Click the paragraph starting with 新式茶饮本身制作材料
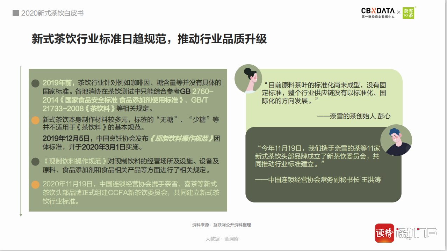The image size is (447, 251). pyautogui.click(x=131, y=123)
